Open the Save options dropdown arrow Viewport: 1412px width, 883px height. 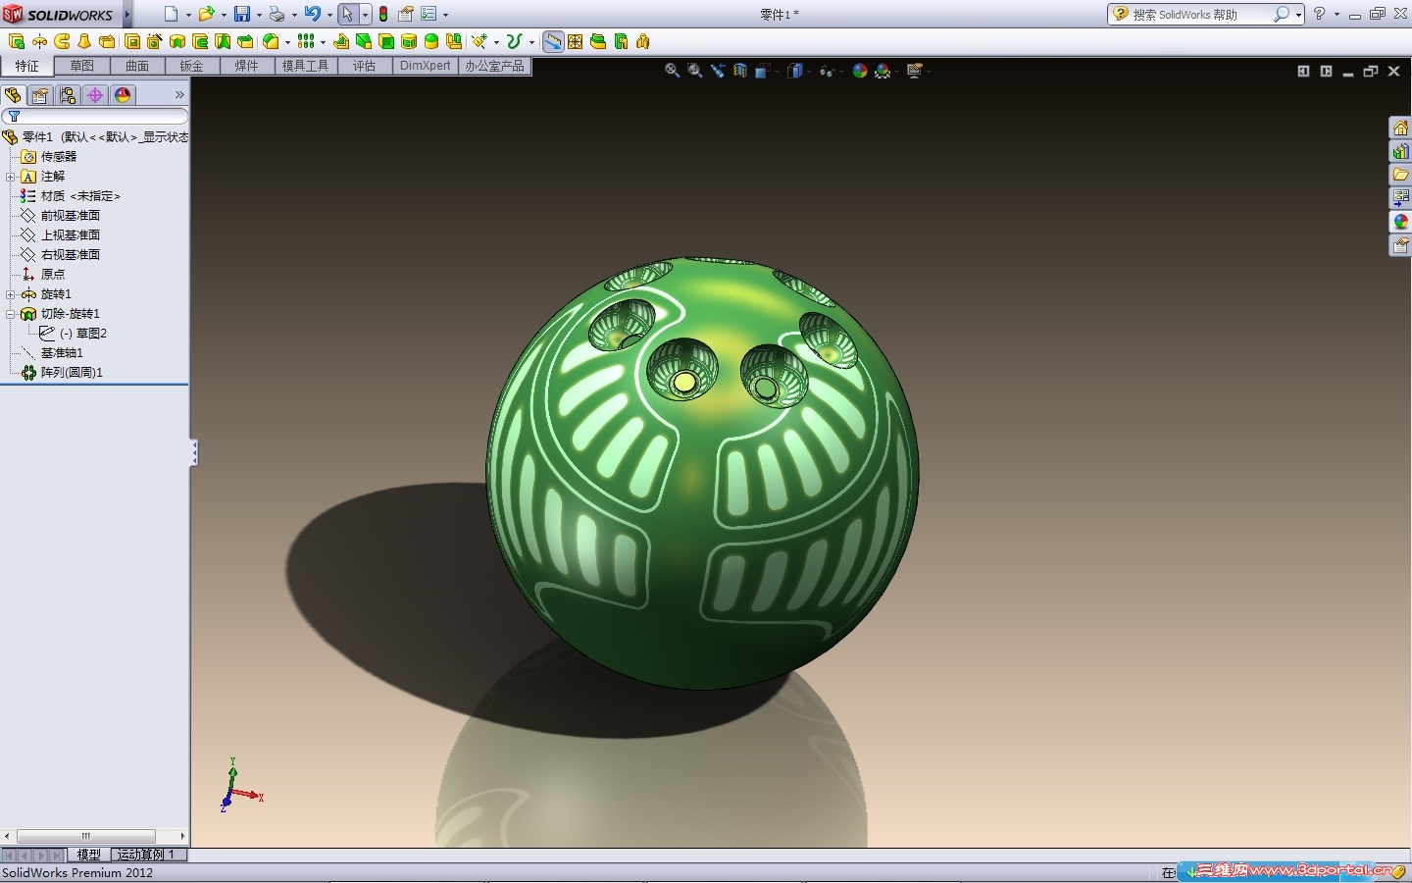click(x=259, y=15)
